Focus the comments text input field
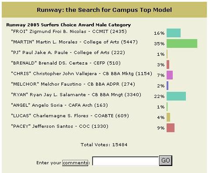The width and height of the screenshot is (210, 173). pyautogui.click(x=125, y=161)
